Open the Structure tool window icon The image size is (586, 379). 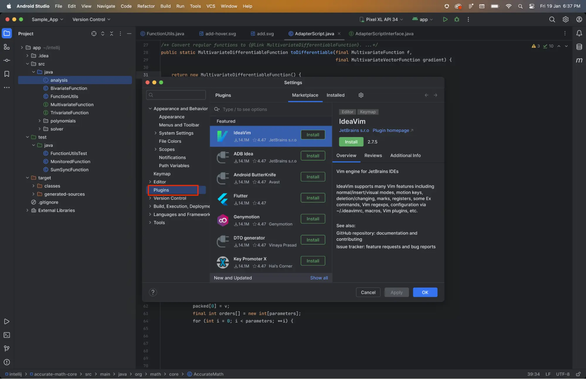tap(7, 47)
